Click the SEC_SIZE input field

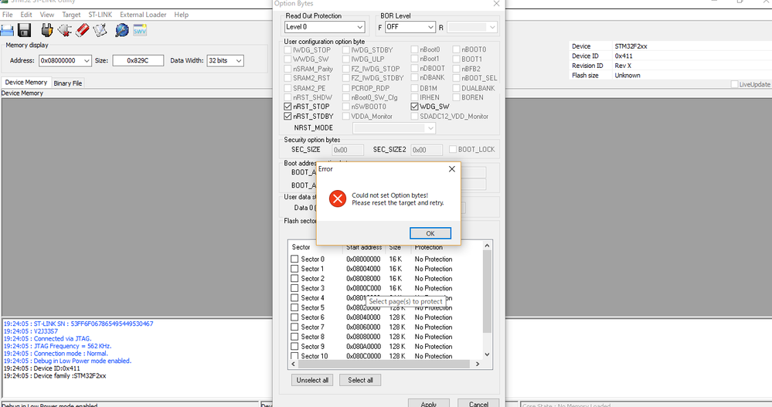click(x=348, y=150)
